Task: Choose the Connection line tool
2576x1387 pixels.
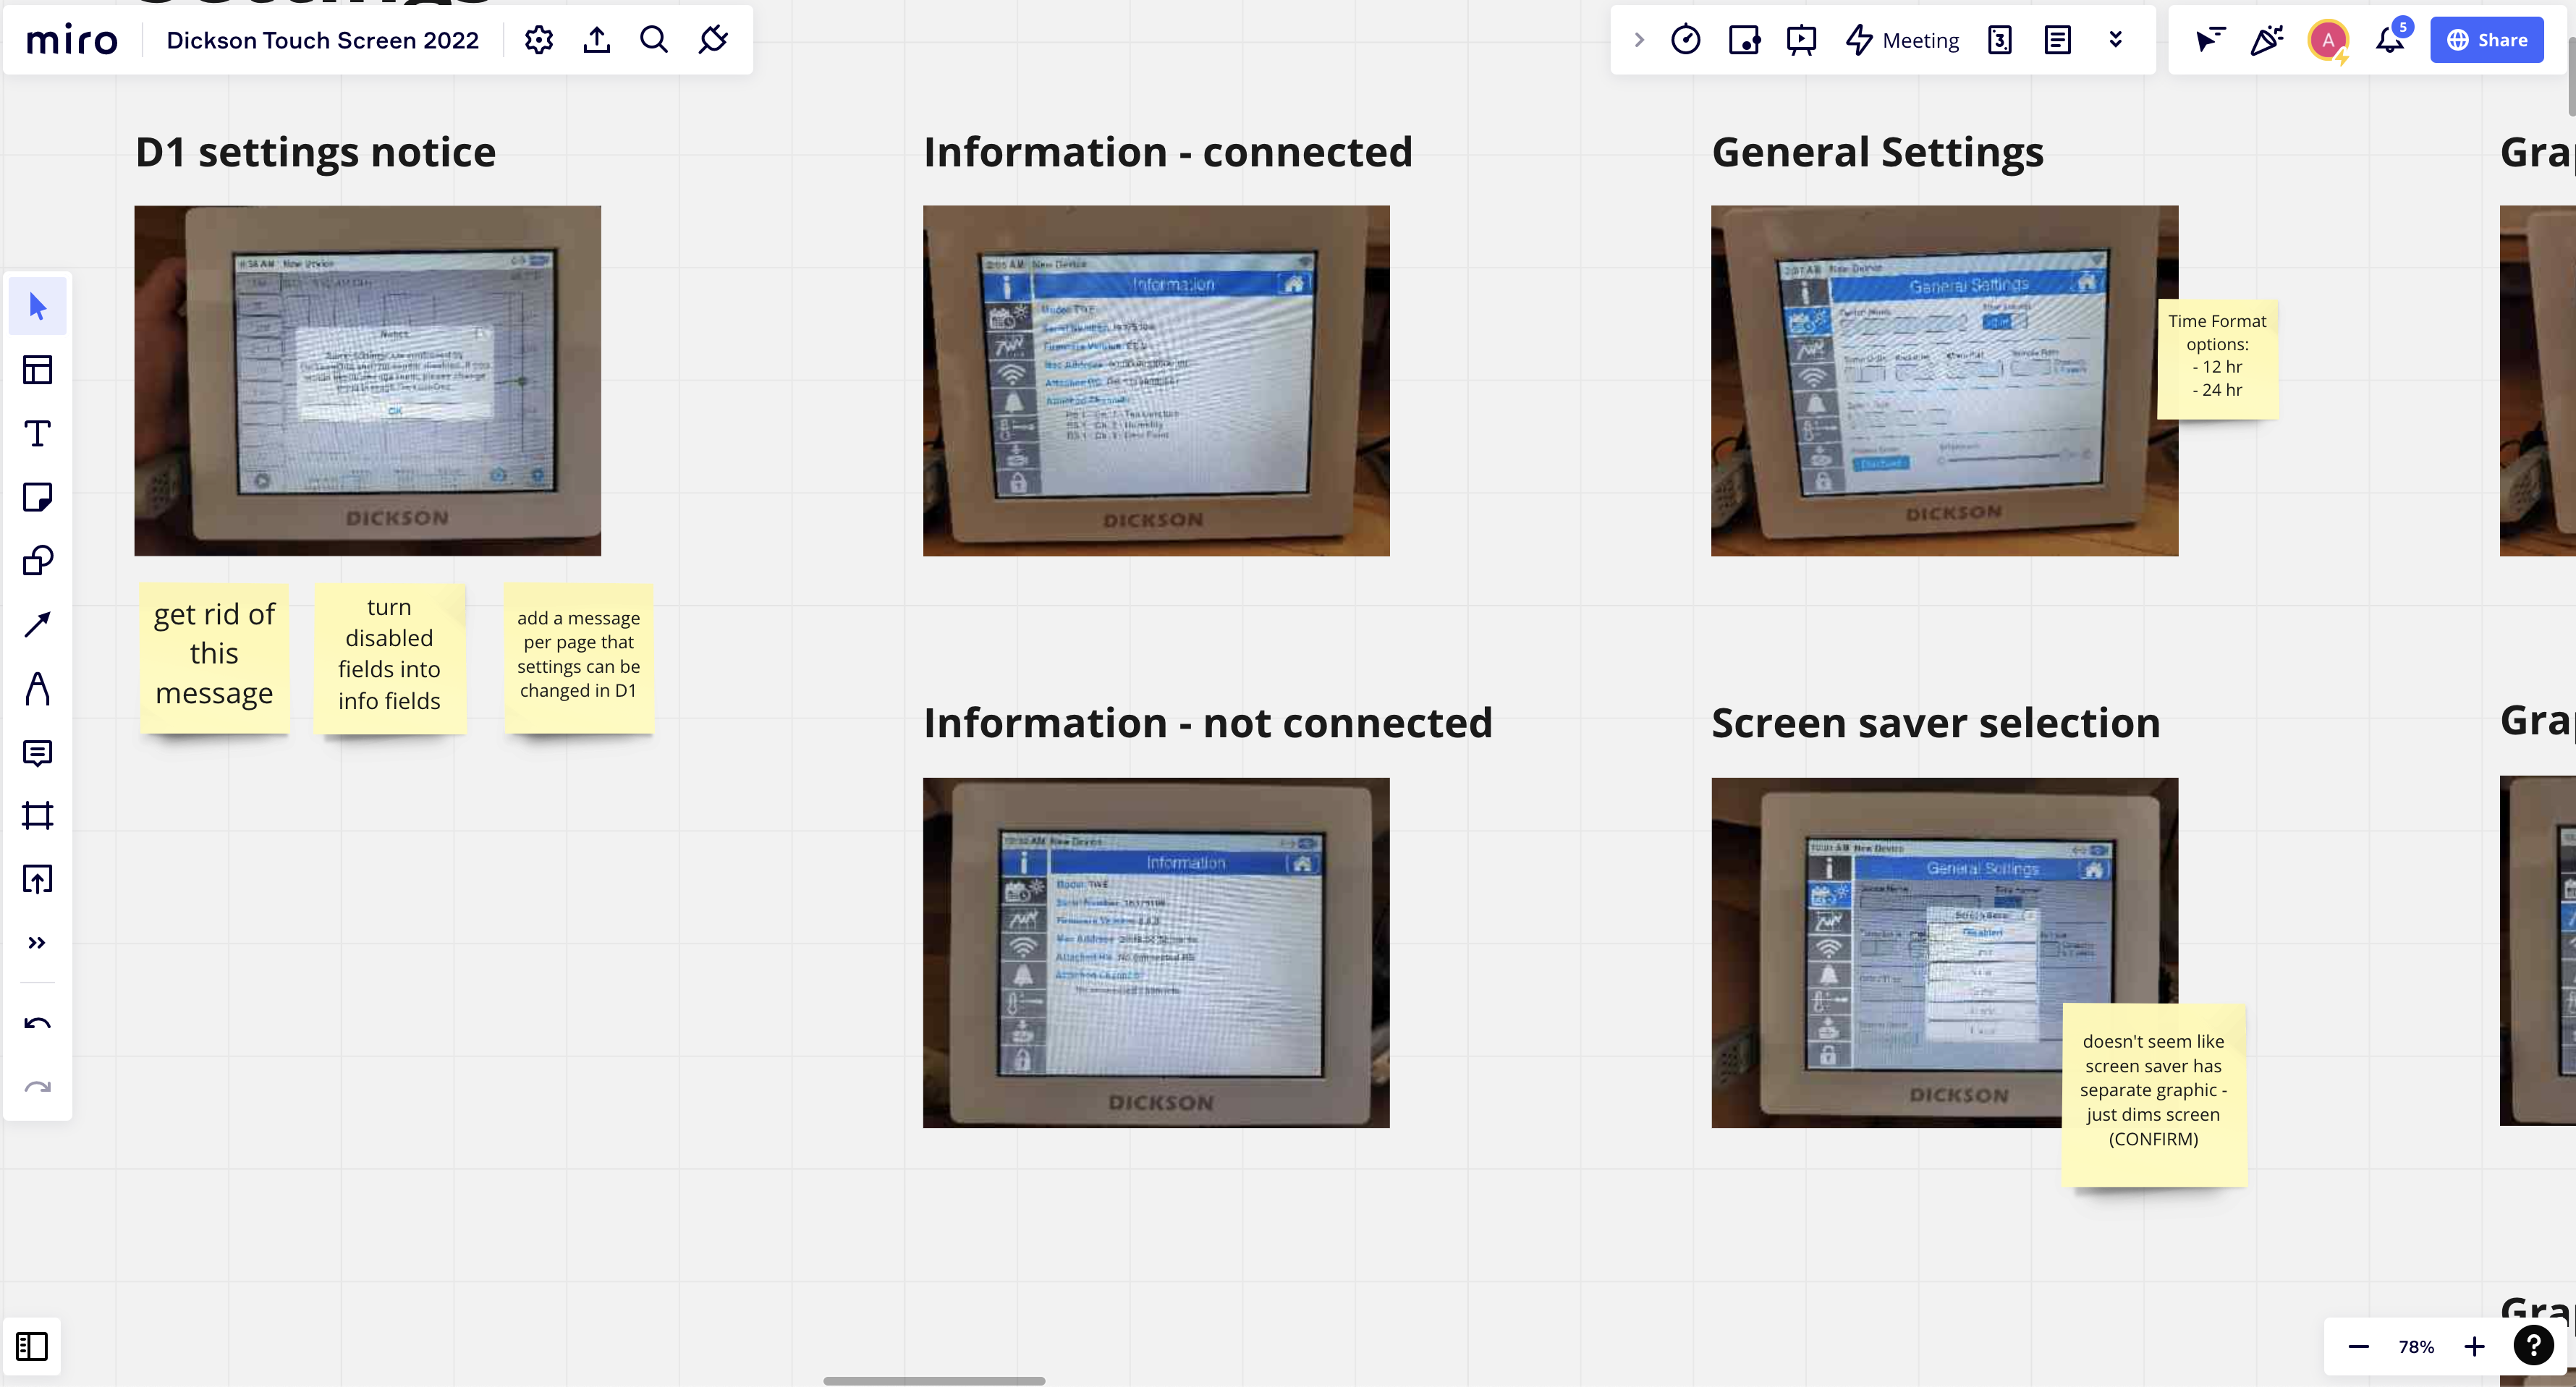Action: click(37, 625)
